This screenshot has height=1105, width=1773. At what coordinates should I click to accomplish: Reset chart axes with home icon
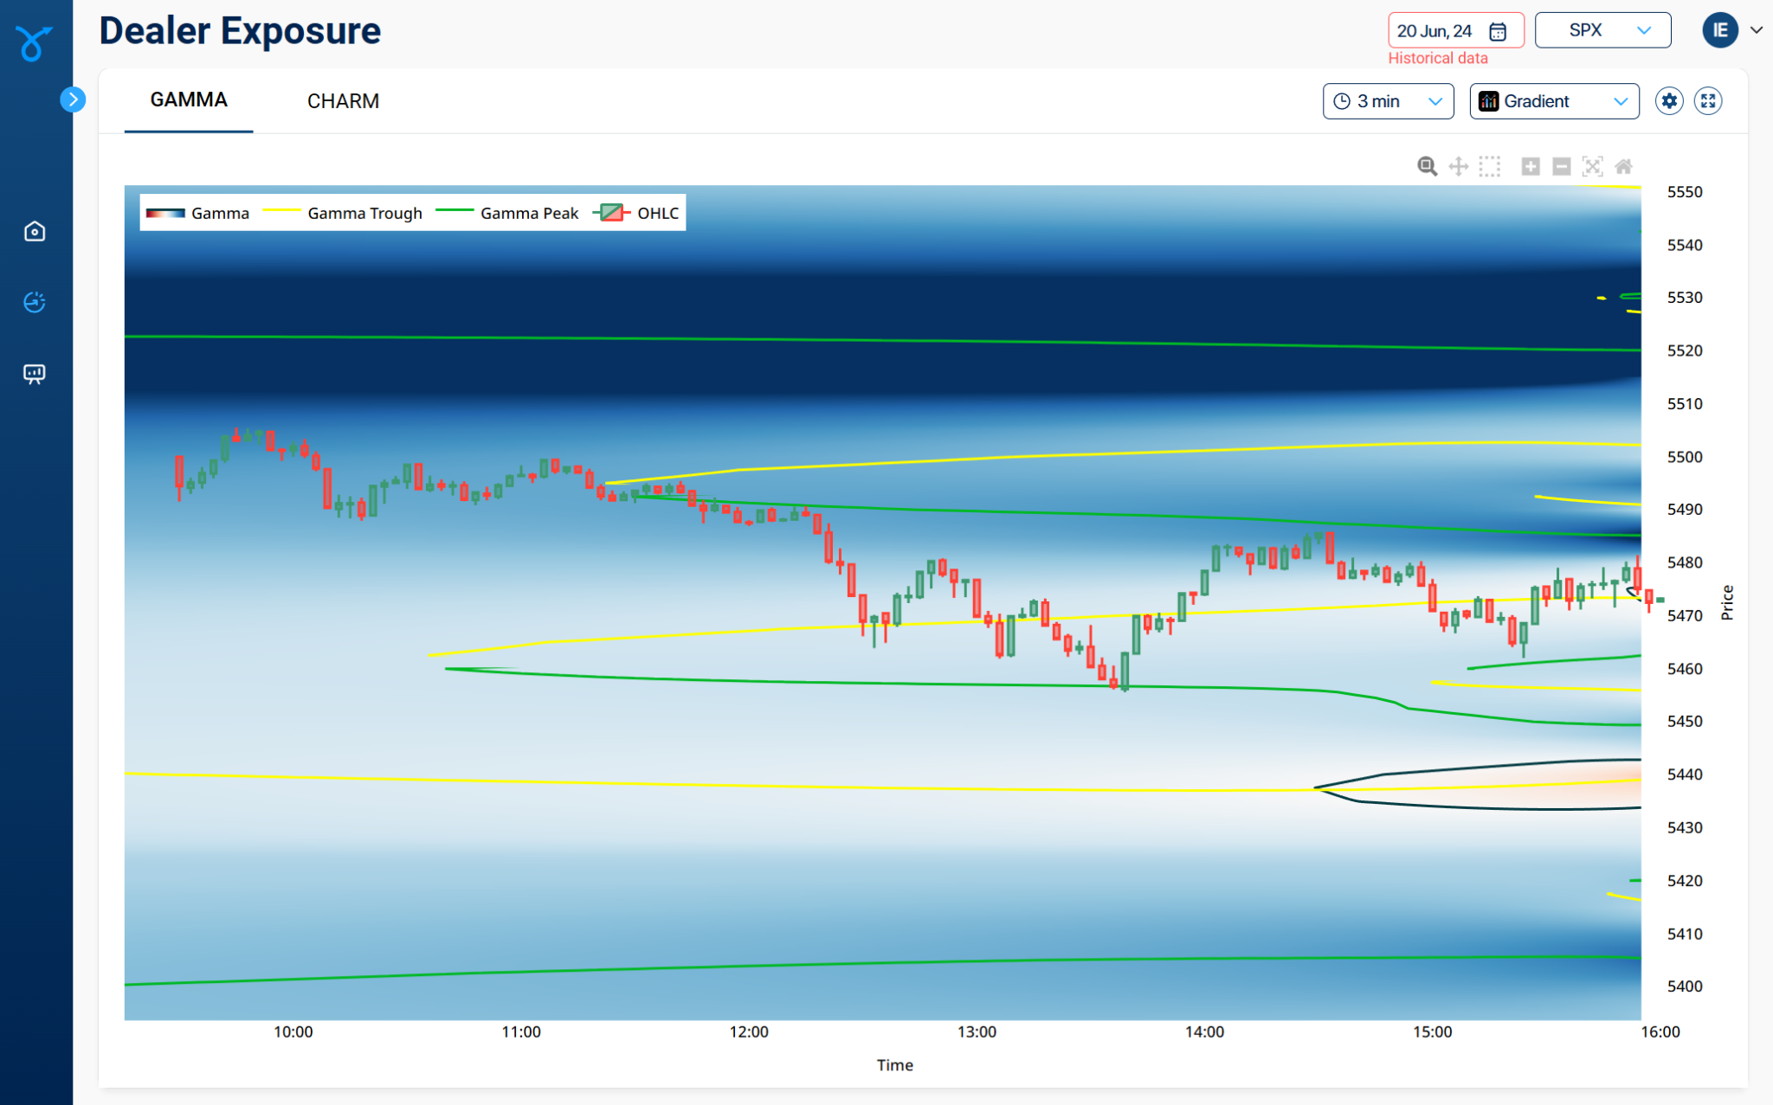(1623, 166)
